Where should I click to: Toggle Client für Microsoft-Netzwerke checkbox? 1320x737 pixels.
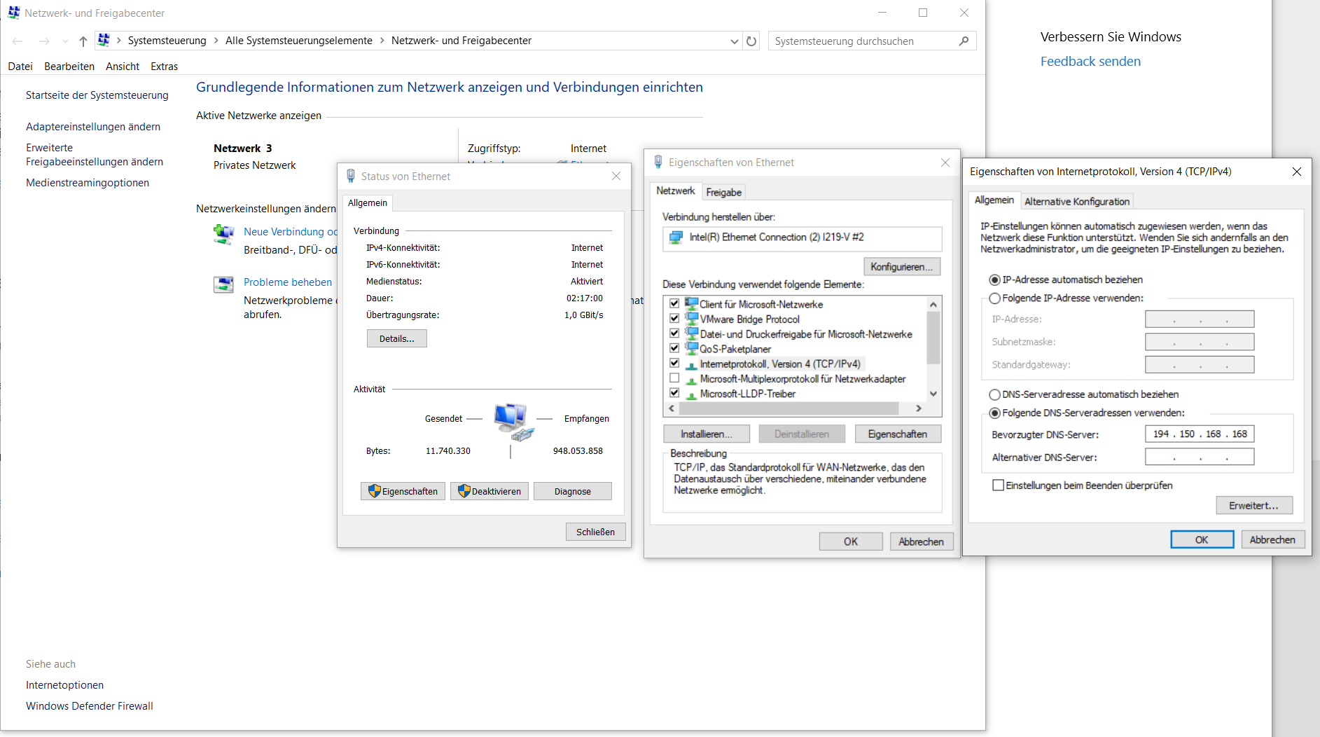click(674, 304)
